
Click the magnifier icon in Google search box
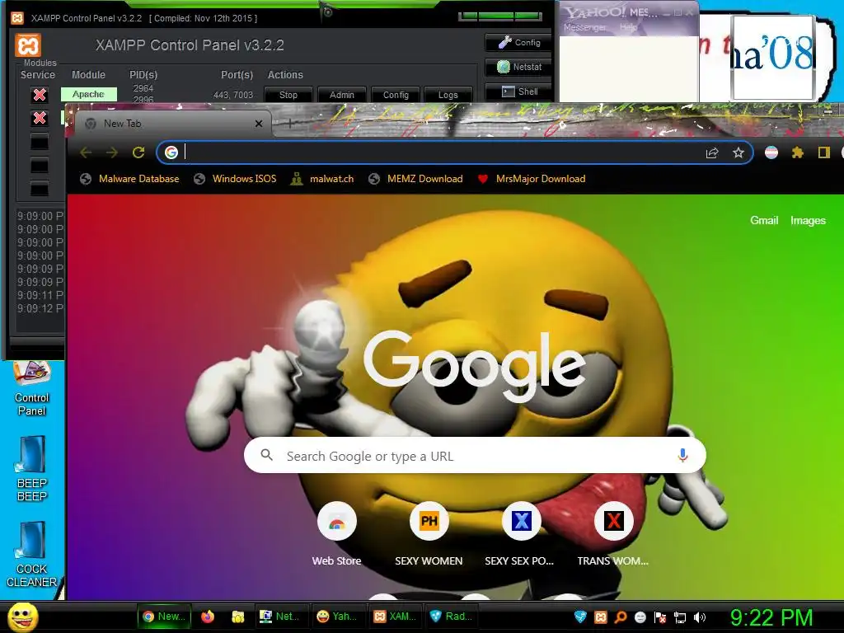[x=266, y=455]
